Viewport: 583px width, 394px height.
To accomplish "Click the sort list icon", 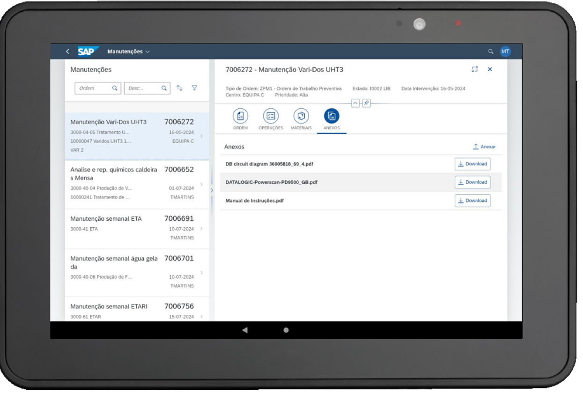I will pyautogui.click(x=179, y=88).
